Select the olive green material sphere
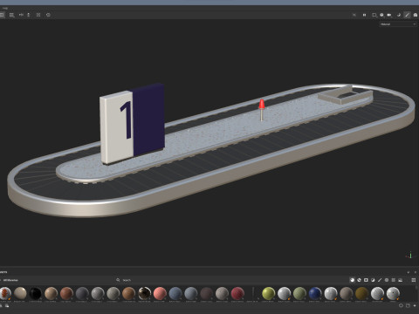This screenshot has height=314, width=419. 299,293
